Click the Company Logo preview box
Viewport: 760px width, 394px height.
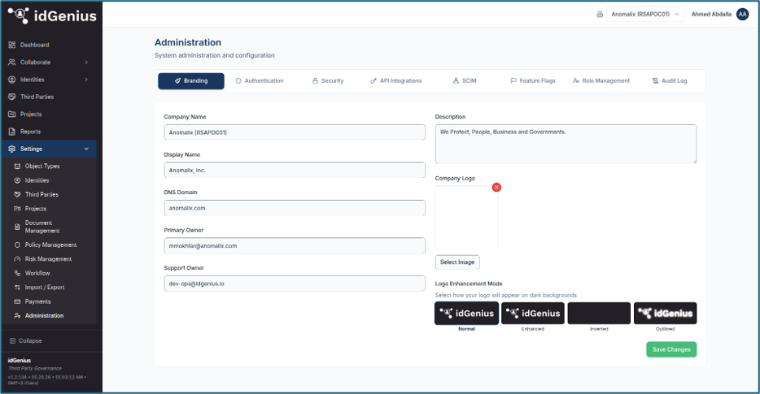(466, 218)
